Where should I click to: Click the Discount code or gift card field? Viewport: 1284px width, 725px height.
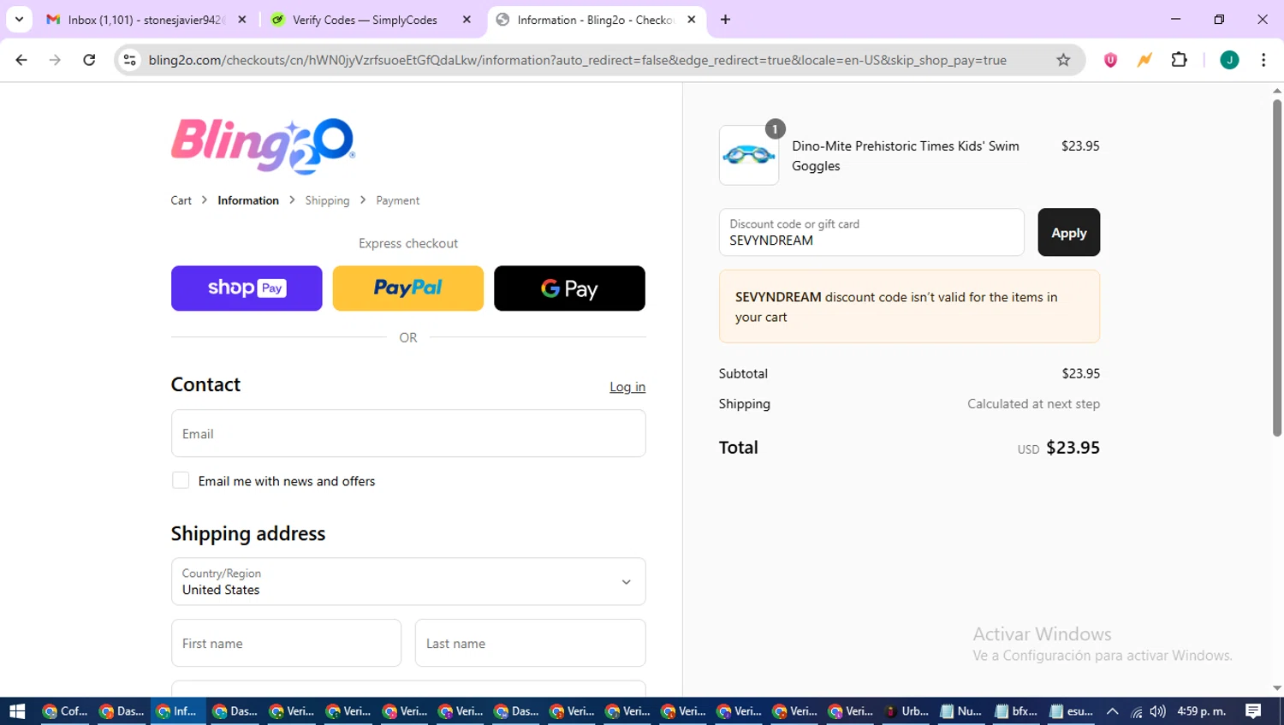(871, 232)
